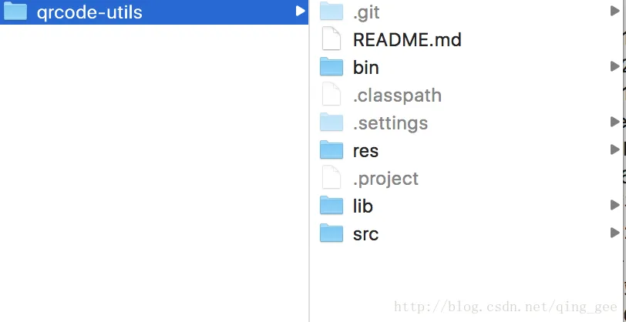The height and width of the screenshot is (322, 626).
Task: Click the src folder icon
Action: click(331, 233)
